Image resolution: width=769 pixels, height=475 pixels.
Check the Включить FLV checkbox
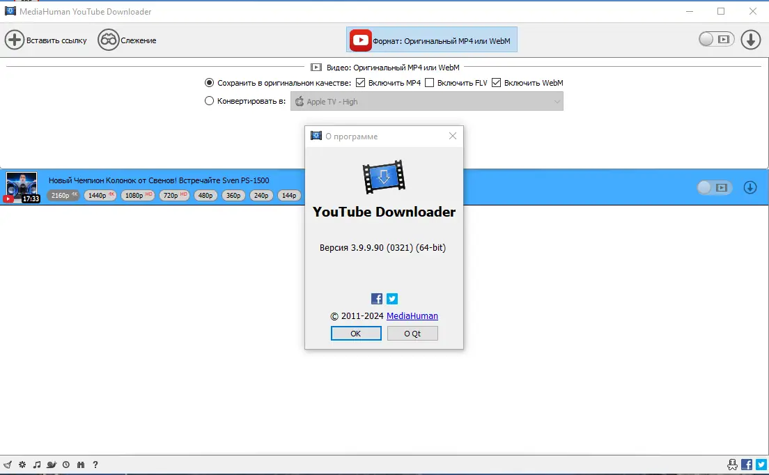tap(429, 83)
